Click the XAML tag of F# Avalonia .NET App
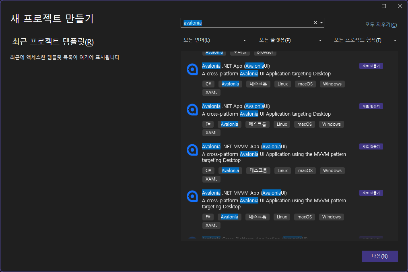Viewport: 408px width, 272px height. [x=211, y=133]
